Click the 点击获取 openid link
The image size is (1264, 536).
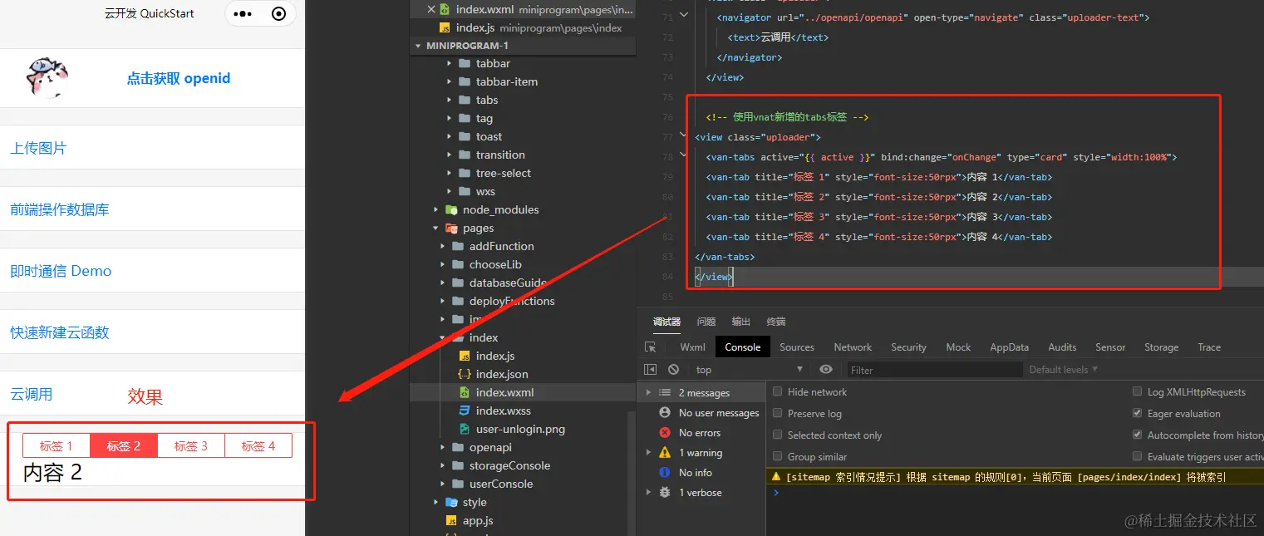coord(178,79)
